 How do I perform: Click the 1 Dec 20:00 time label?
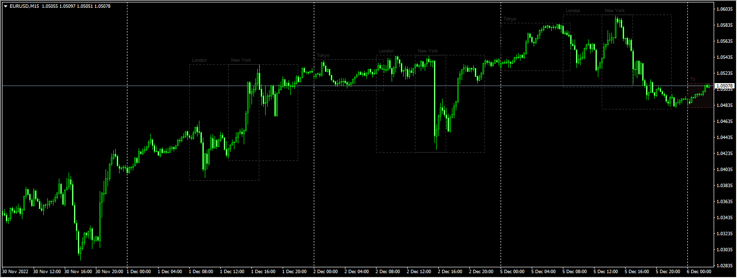(x=295, y=272)
